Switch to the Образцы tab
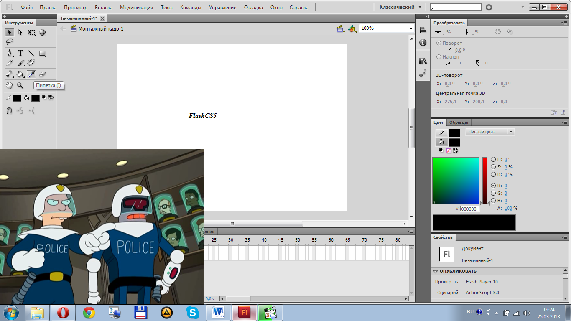 tap(459, 122)
